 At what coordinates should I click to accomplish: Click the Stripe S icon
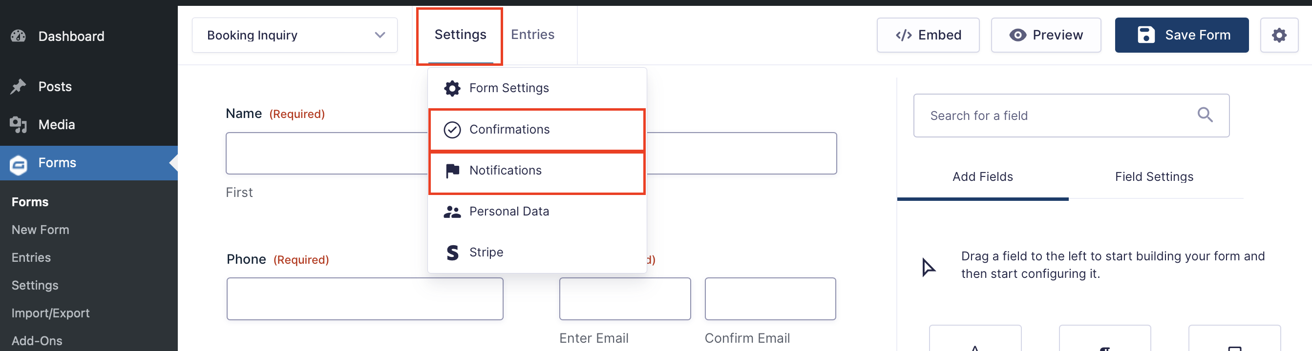tap(452, 253)
